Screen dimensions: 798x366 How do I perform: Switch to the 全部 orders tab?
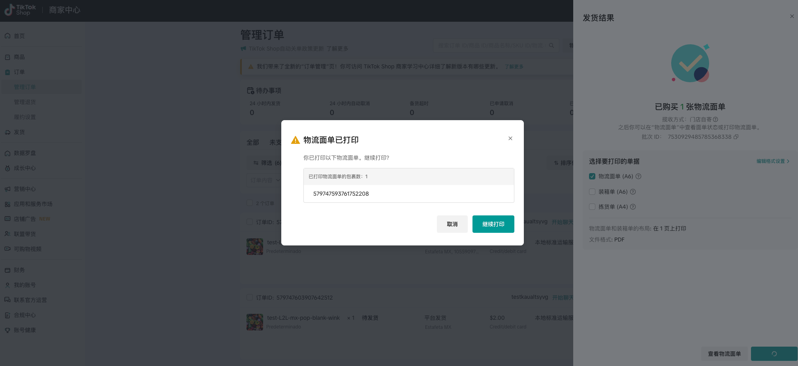pos(253,142)
